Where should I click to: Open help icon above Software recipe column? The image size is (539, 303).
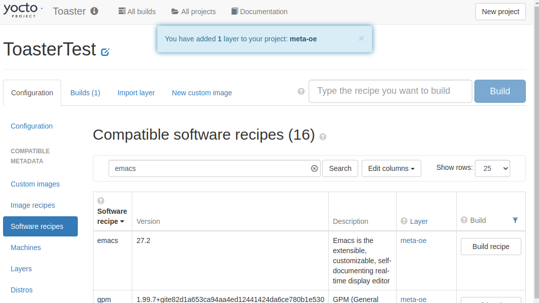[101, 201]
